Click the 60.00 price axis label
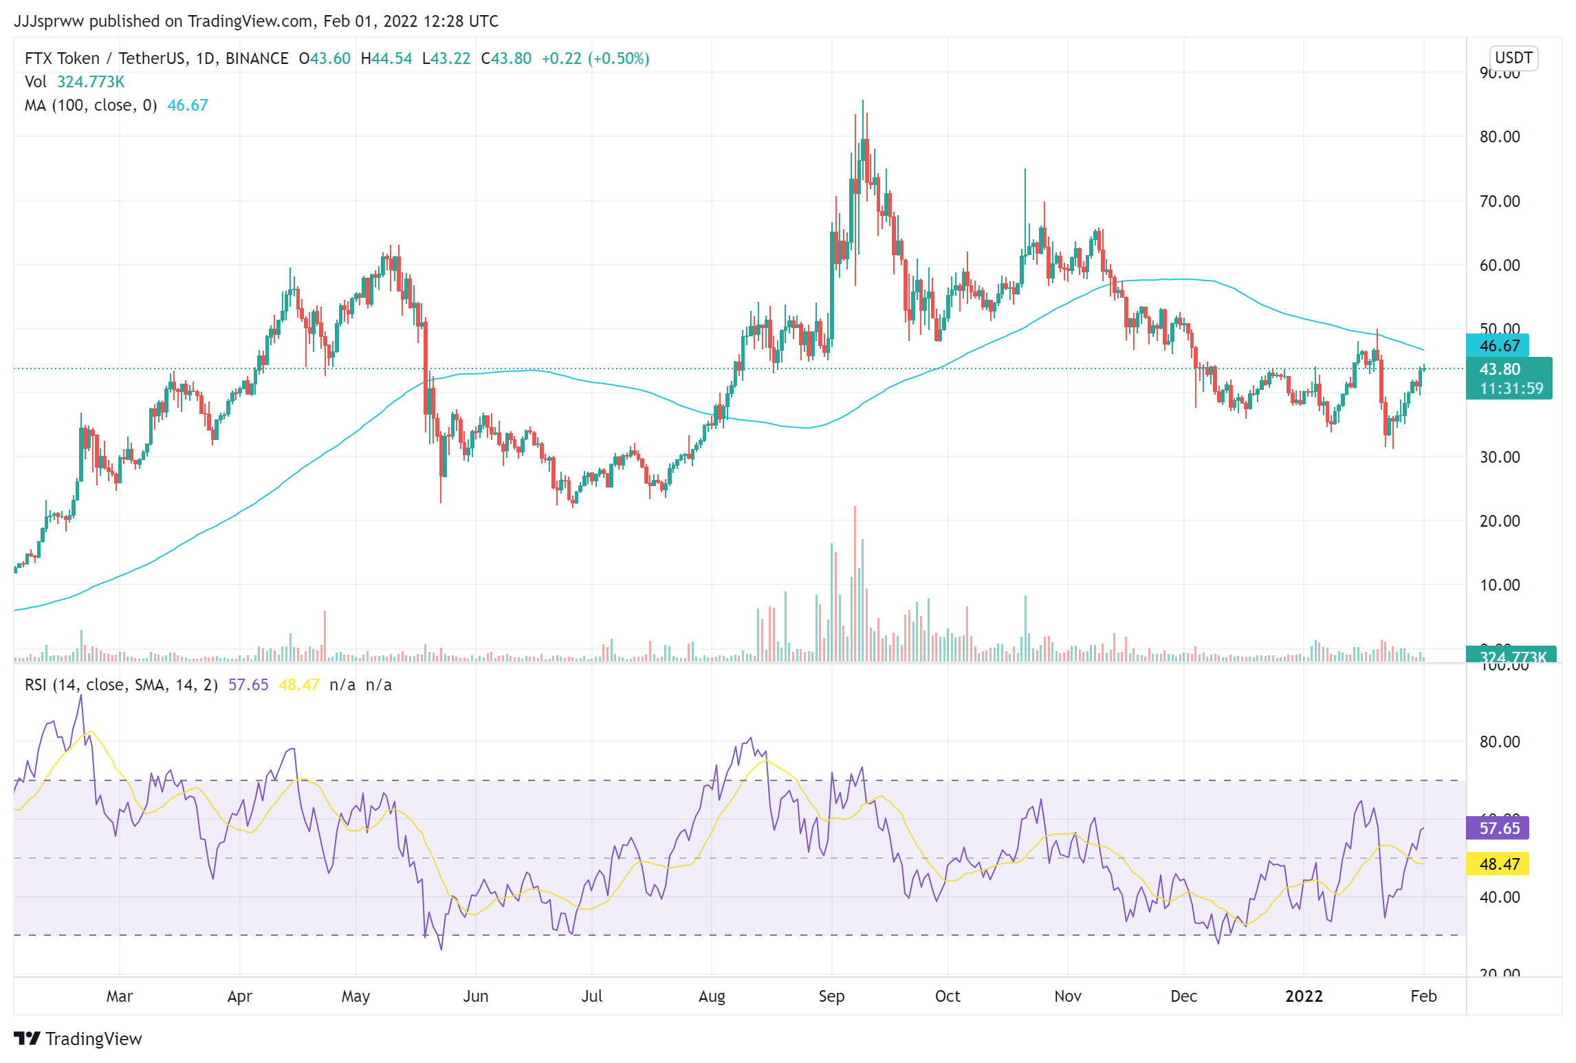Viewport: 1576px width, 1063px height. tap(1500, 265)
